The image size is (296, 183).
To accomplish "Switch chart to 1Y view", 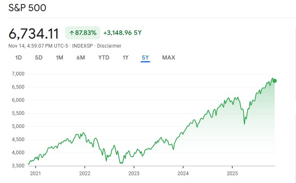I will click(126, 57).
